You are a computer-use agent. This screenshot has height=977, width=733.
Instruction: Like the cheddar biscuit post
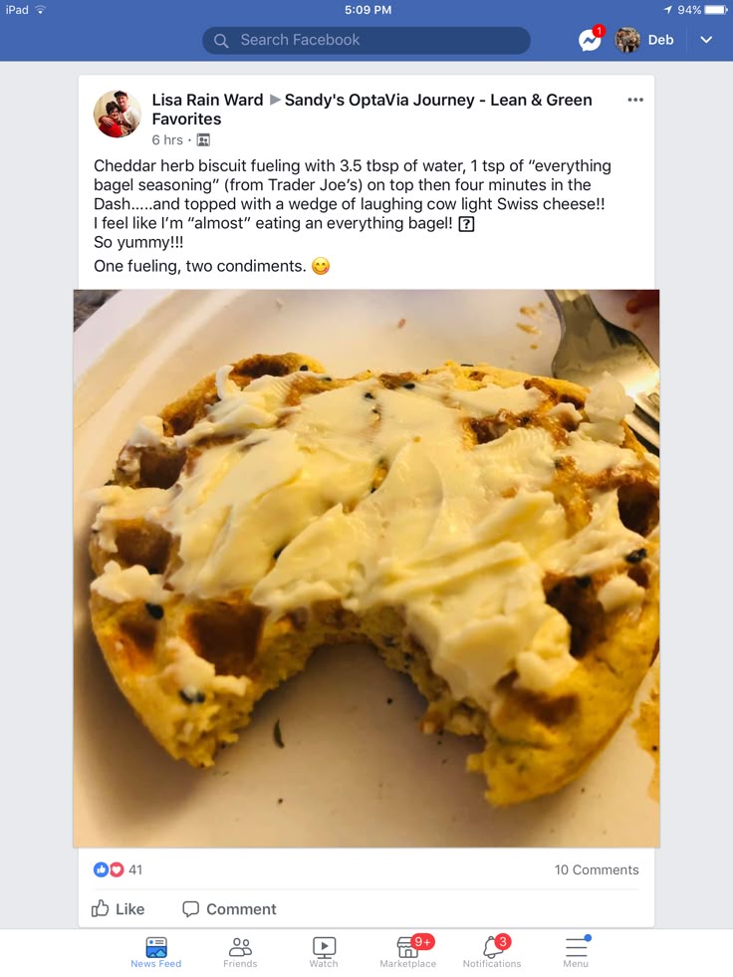click(118, 909)
